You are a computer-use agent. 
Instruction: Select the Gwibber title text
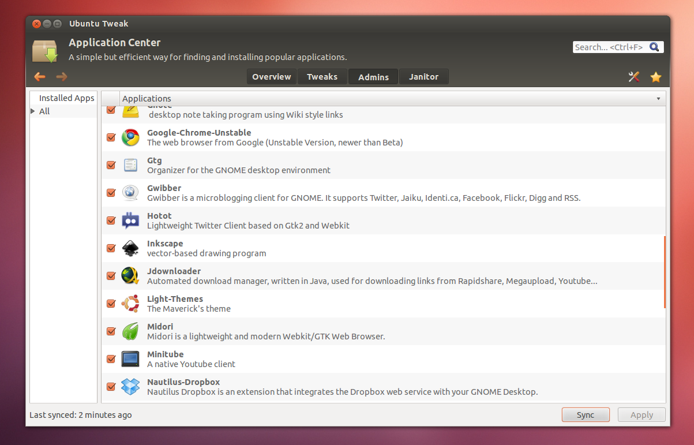click(x=164, y=188)
